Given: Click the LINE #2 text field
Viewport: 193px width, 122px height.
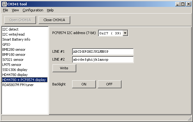Looking at the screenshot, I should (103, 60).
